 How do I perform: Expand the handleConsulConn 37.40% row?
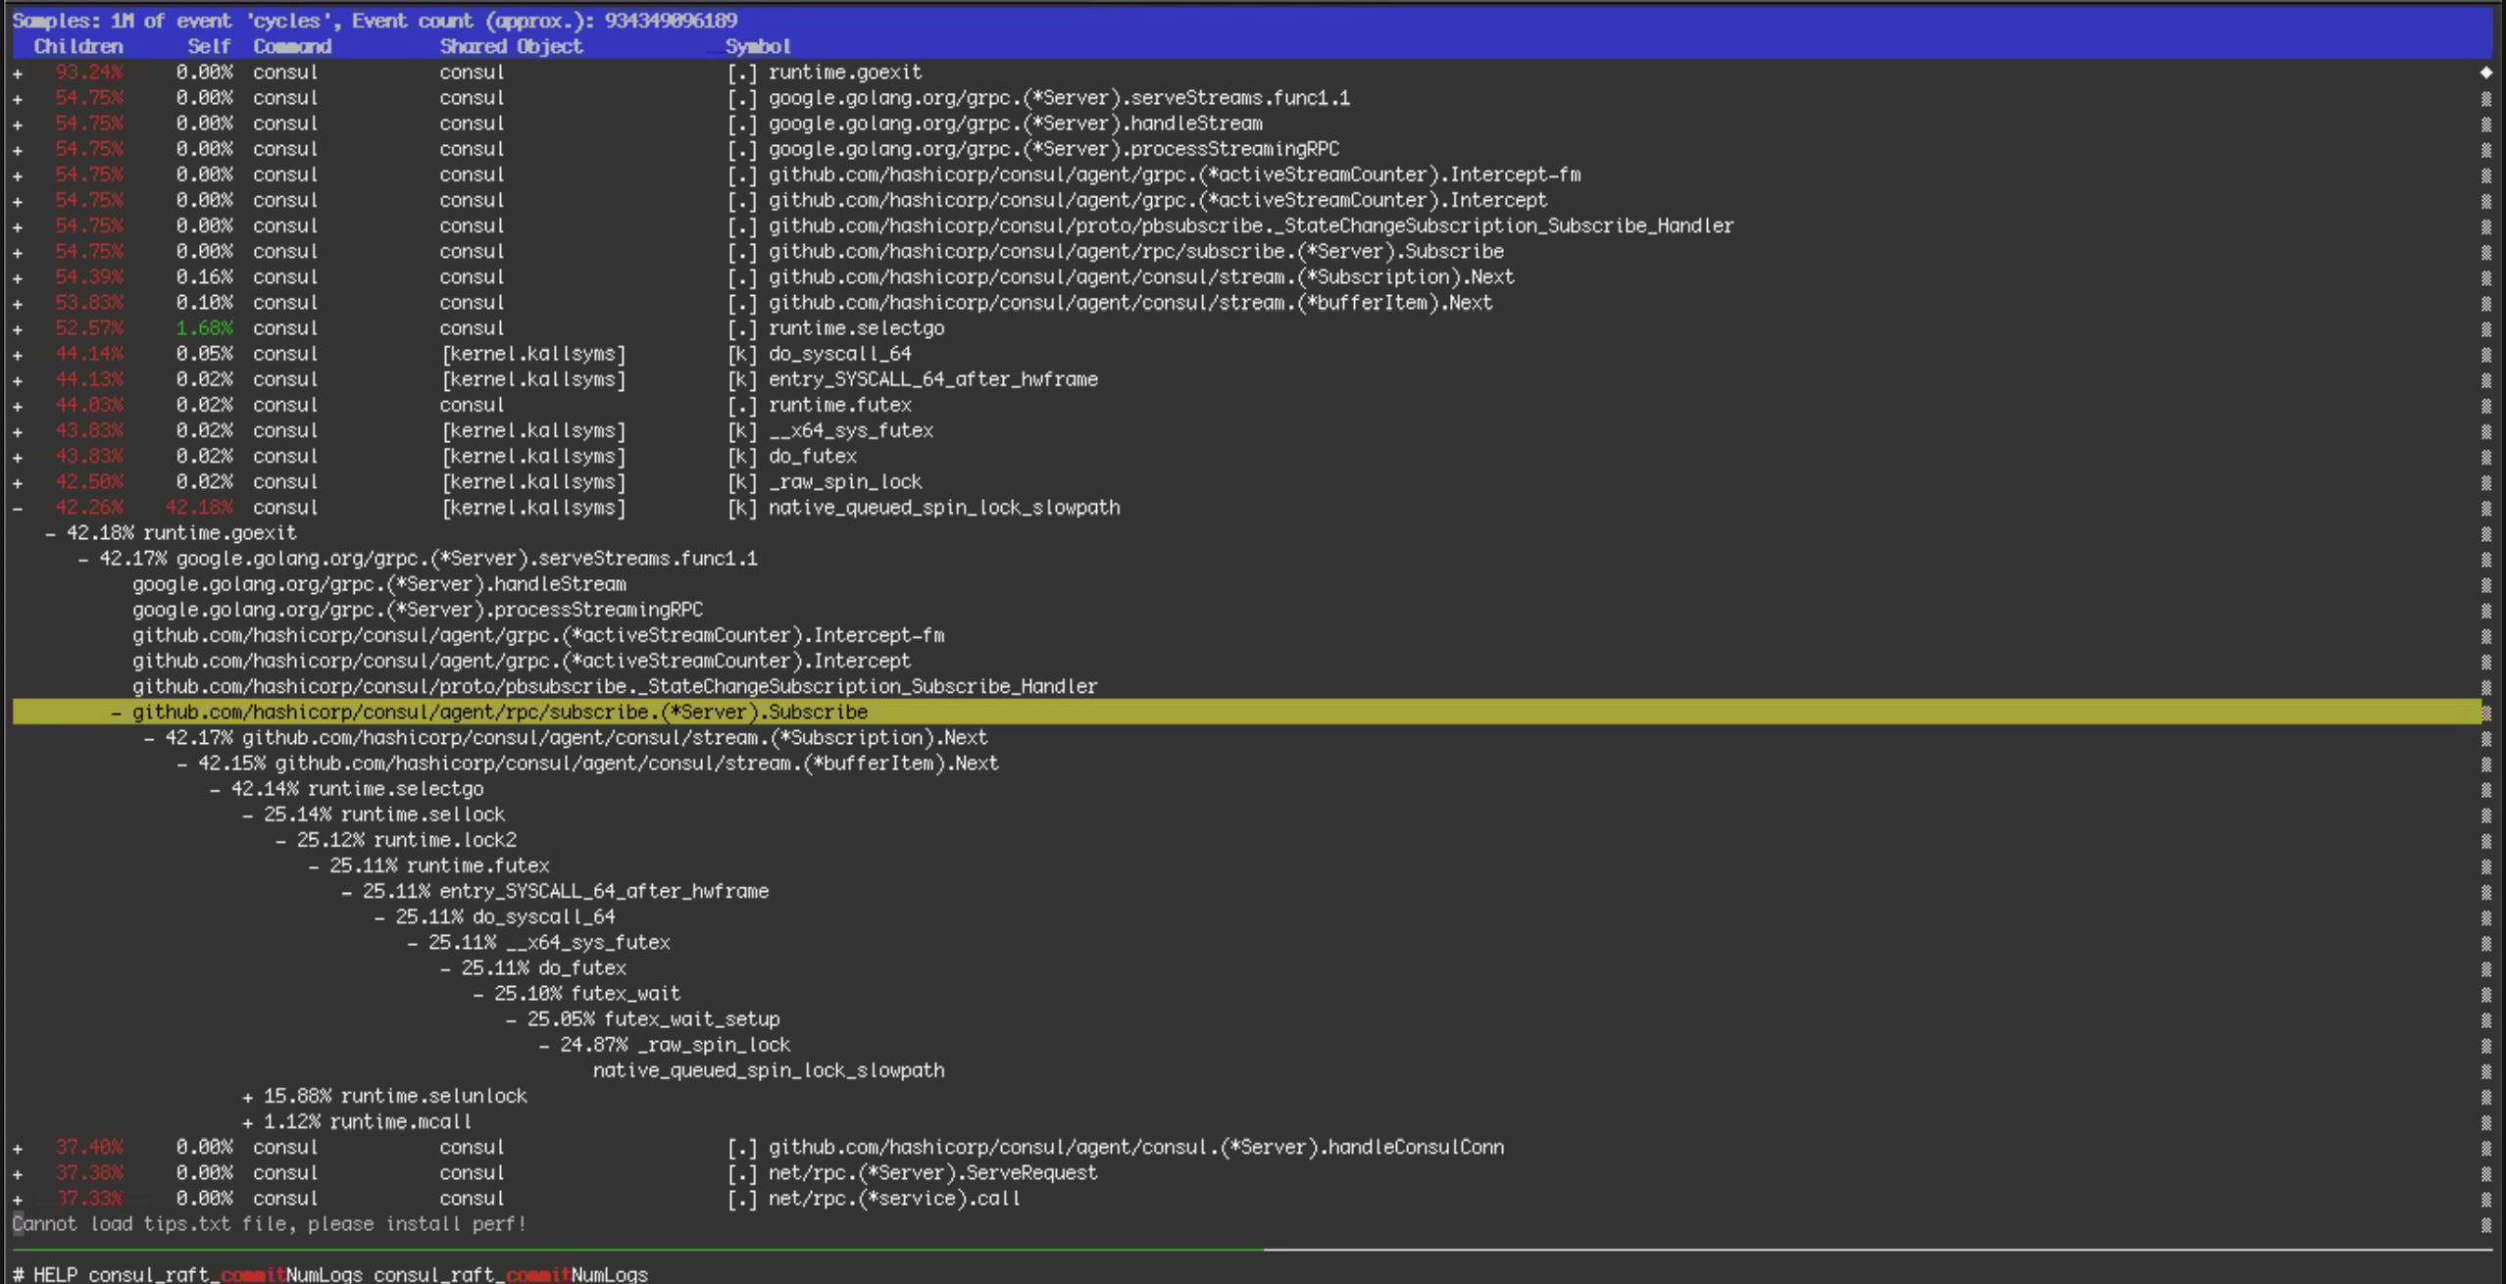pos(18,1148)
